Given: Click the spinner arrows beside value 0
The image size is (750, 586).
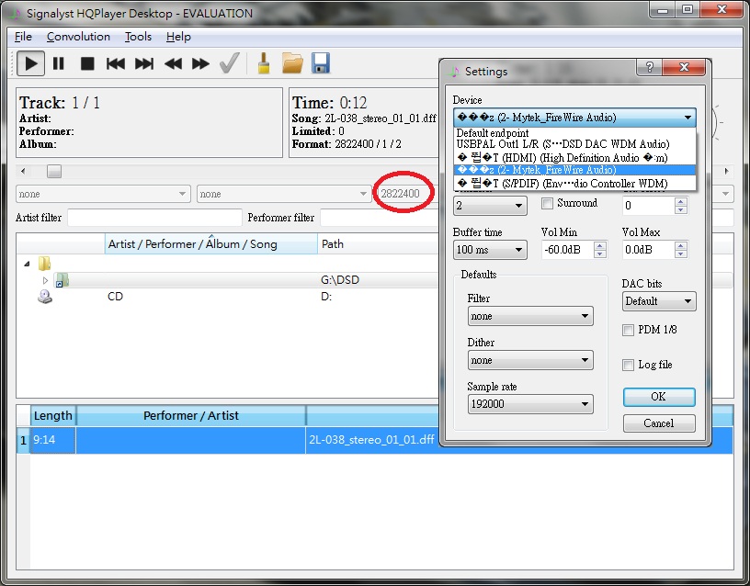Looking at the screenshot, I should [x=681, y=206].
